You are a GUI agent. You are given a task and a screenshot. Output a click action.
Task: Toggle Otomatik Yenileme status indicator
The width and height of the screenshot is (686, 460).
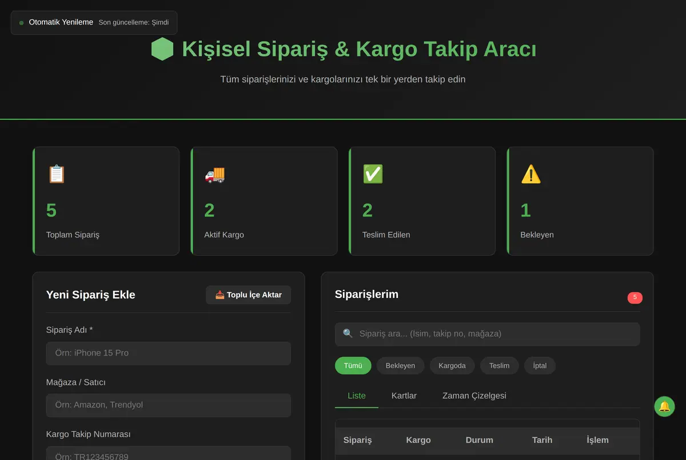[21, 23]
